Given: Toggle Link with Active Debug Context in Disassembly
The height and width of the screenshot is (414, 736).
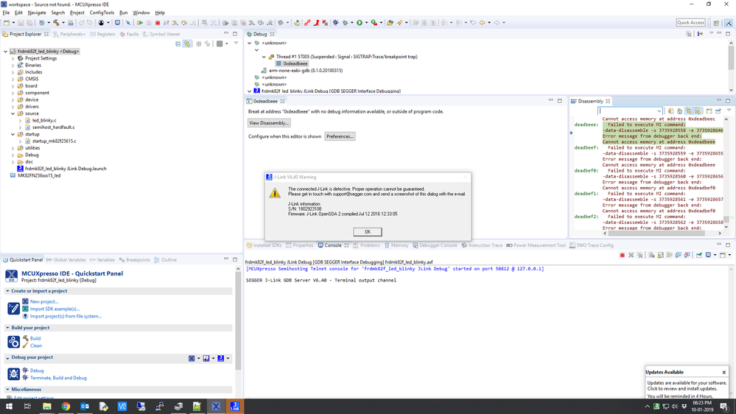Looking at the screenshot, I should point(689,110).
